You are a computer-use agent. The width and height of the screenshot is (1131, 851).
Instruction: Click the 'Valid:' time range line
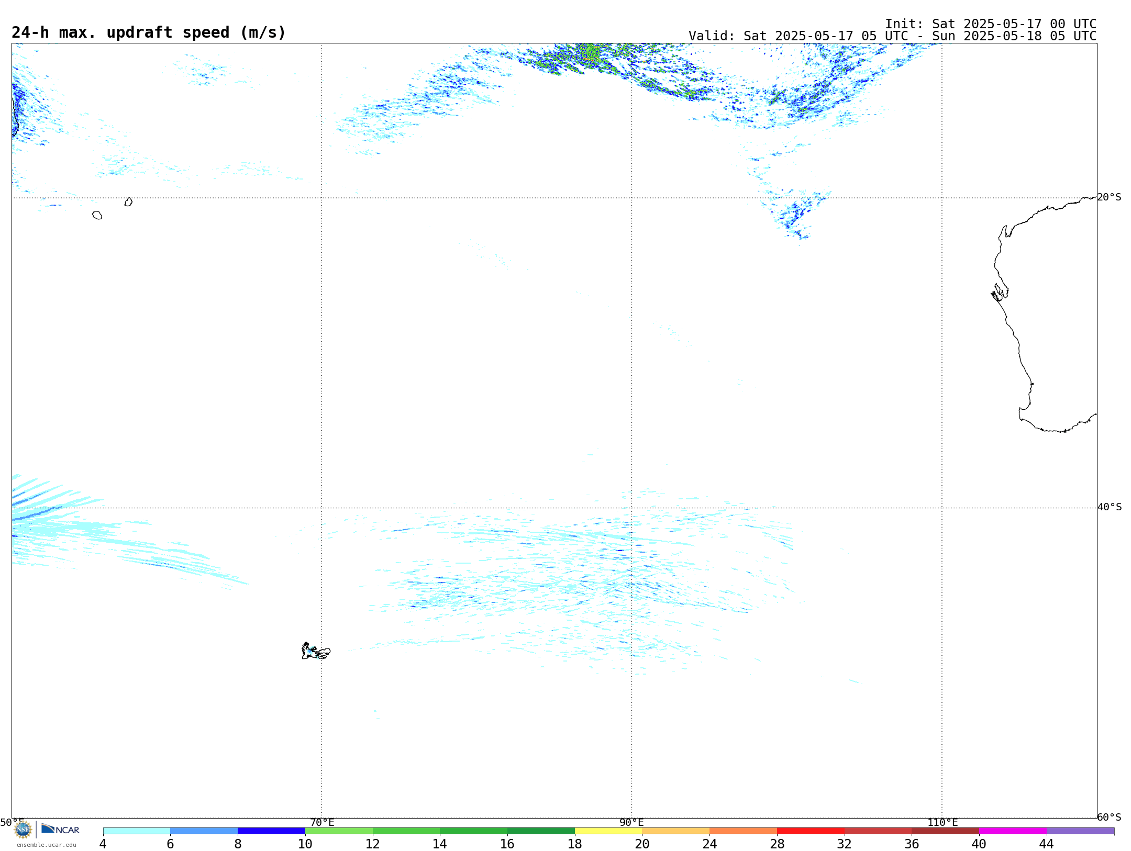pos(892,36)
